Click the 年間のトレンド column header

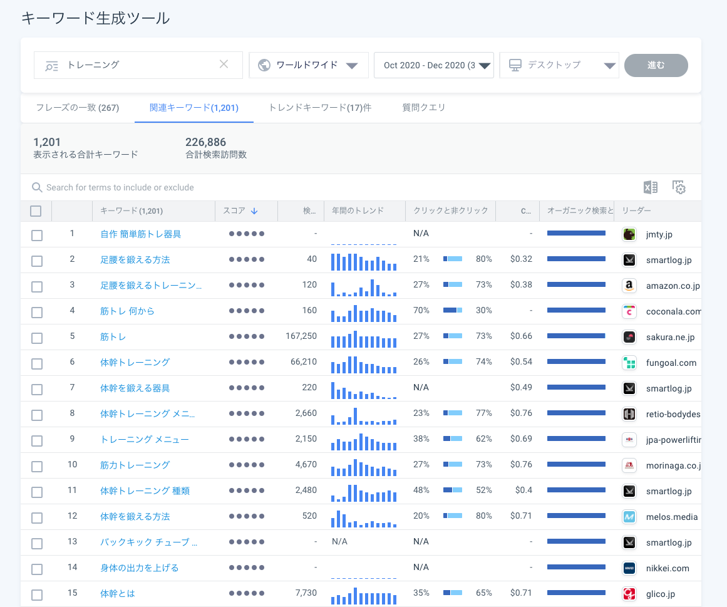(358, 210)
